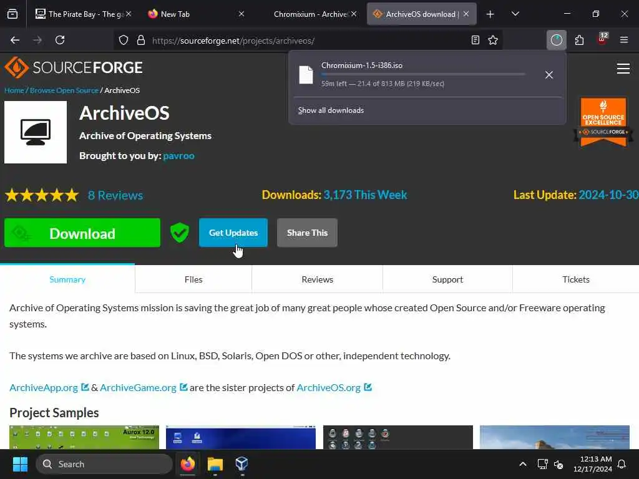639x479 pixels.
Task: Click the green security shield checkmark
Action: [x=179, y=233]
